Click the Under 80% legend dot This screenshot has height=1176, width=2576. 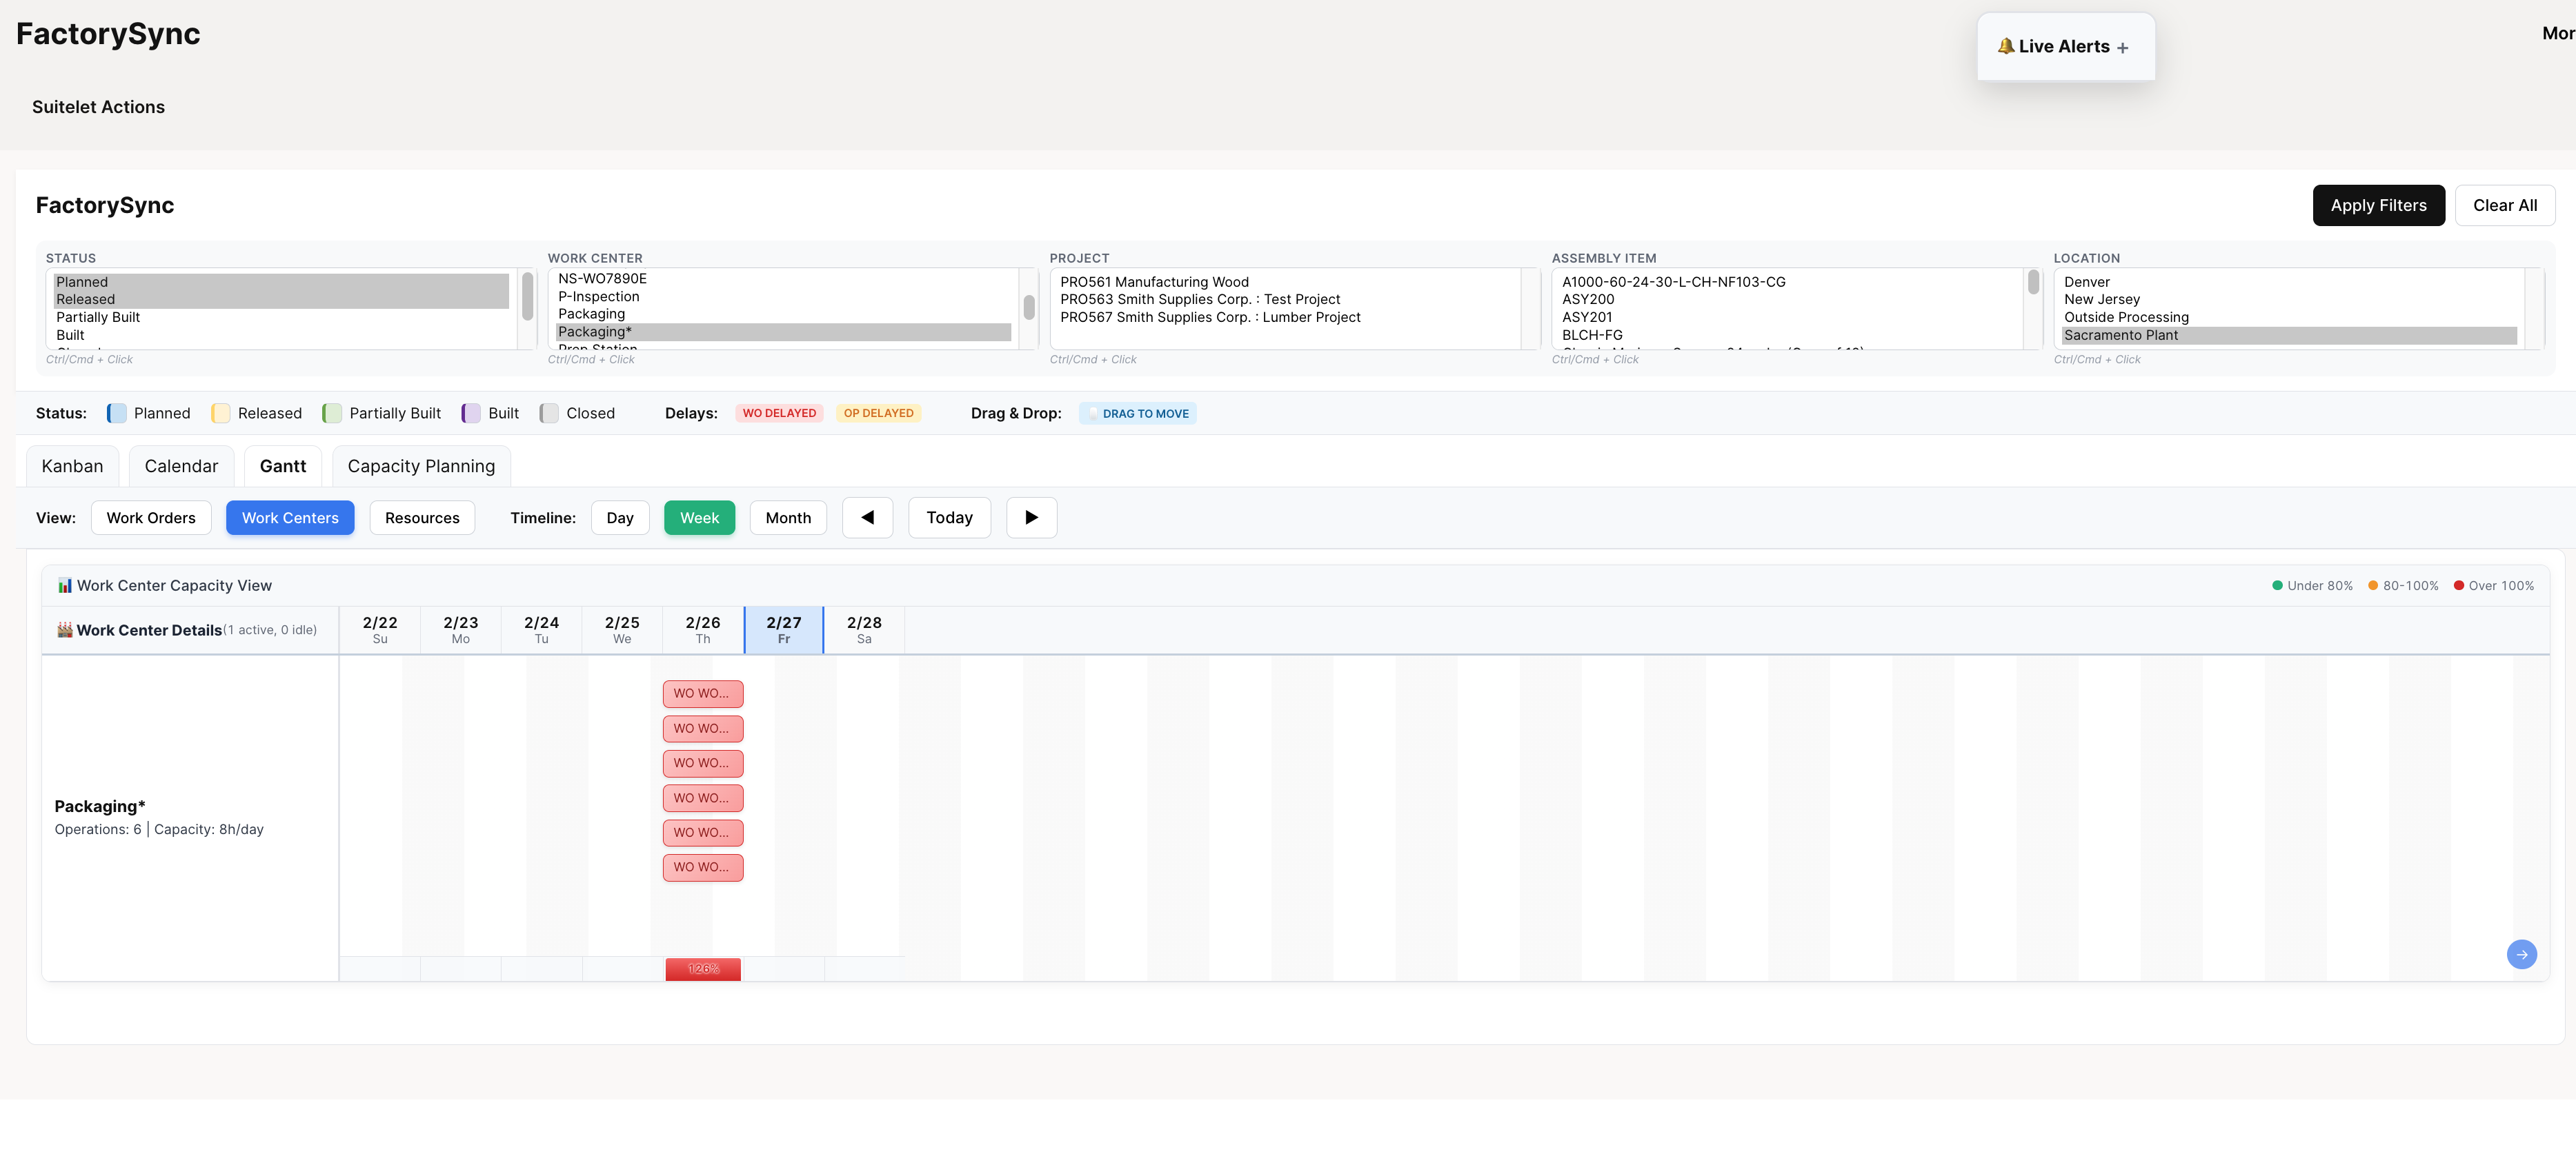tap(2279, 585)
